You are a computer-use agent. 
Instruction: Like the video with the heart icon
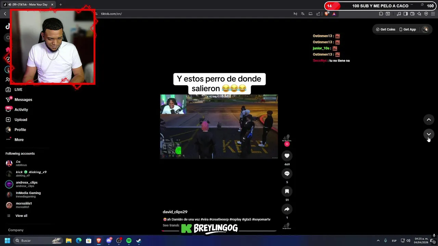[x=287, y=156]
